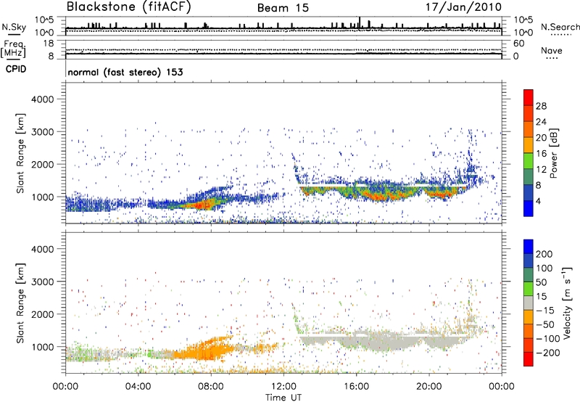Click the '3000' label on the velocity plot axis
The image size is (580, 402).
(x=42, y=282)
